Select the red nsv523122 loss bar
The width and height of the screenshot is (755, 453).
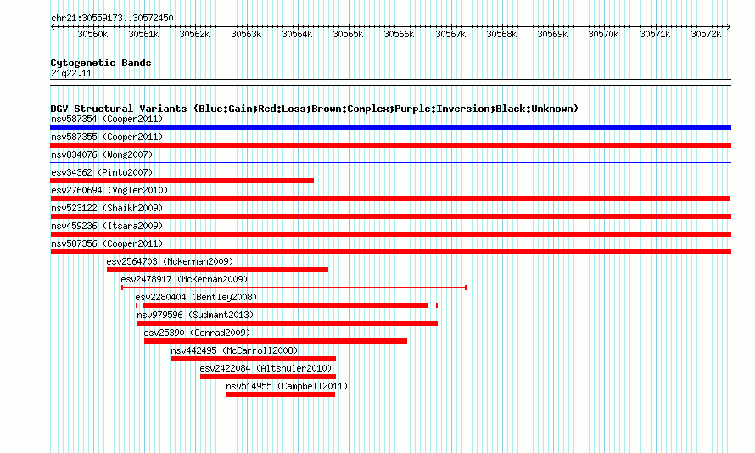[390, 216]
